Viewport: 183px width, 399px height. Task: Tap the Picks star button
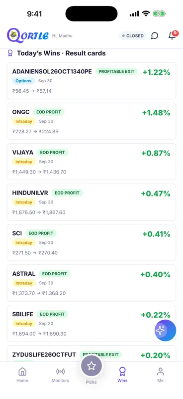[x=91, y=366]
